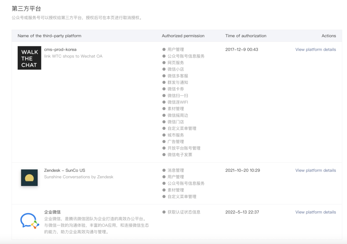Viewport: 347px width, 244px height.
Task: View platform details for 企业微信
Action: [x=315, y=212]
